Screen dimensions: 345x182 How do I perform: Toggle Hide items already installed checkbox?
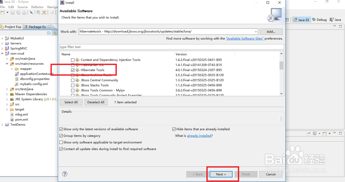pyautogui.click(x=174, y=129)
